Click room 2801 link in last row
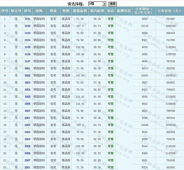Screen dimensions: 184x170 (x=28, y=167)
